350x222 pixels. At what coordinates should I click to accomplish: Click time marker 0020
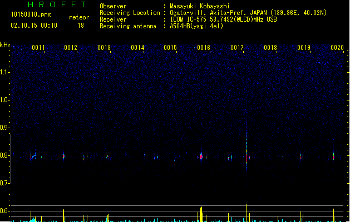point(337,48)
